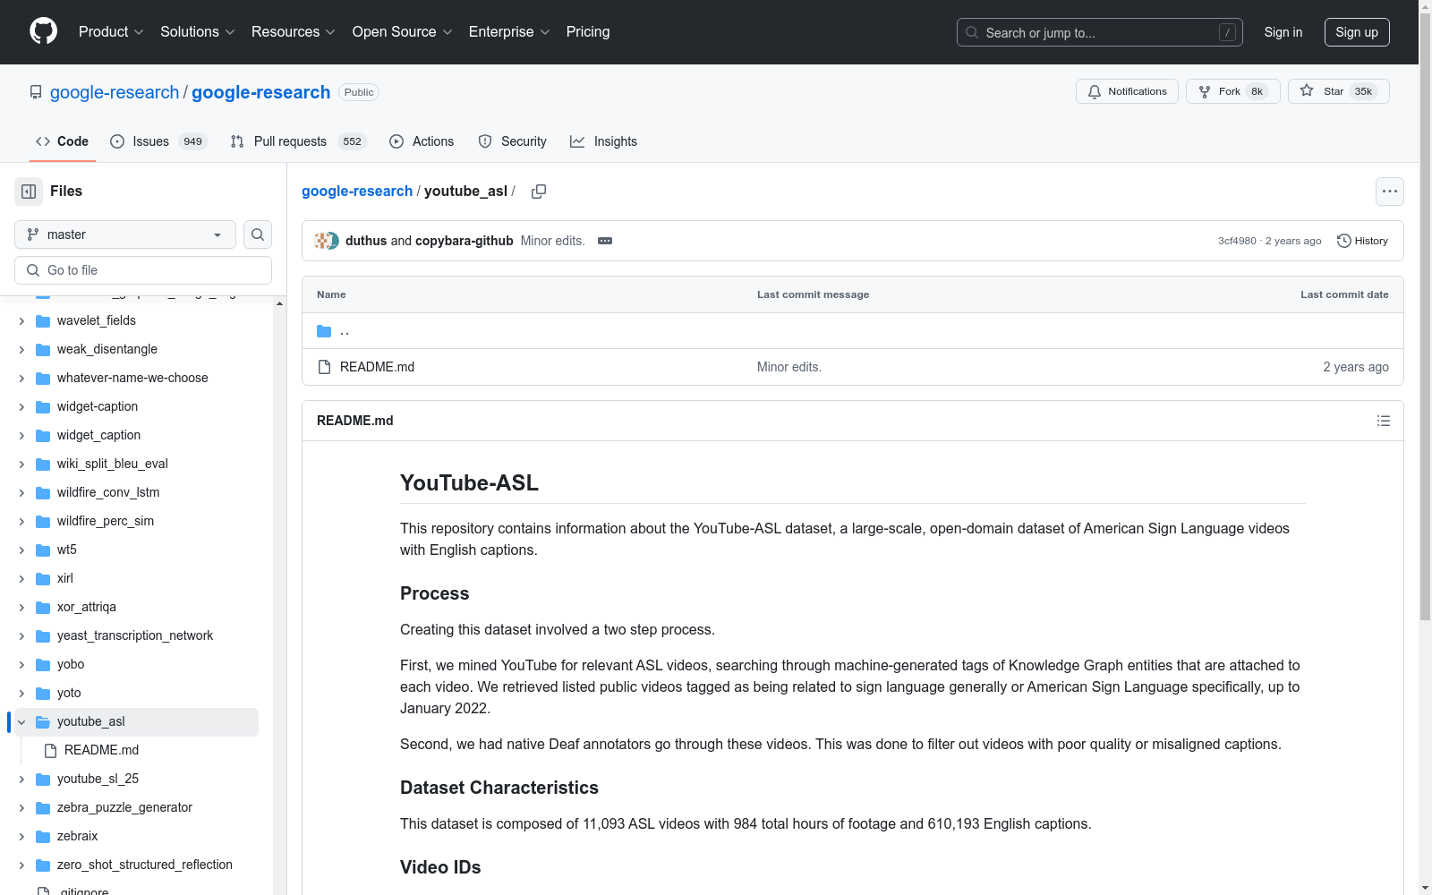Screen dimensions: 1432x895
Task: Open GitHub homepage via Octocat logo
Action: (x=43, y=31)
